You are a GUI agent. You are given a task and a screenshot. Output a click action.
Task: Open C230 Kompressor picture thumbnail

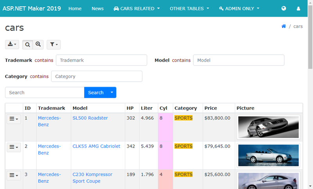[x=268, y=180]
